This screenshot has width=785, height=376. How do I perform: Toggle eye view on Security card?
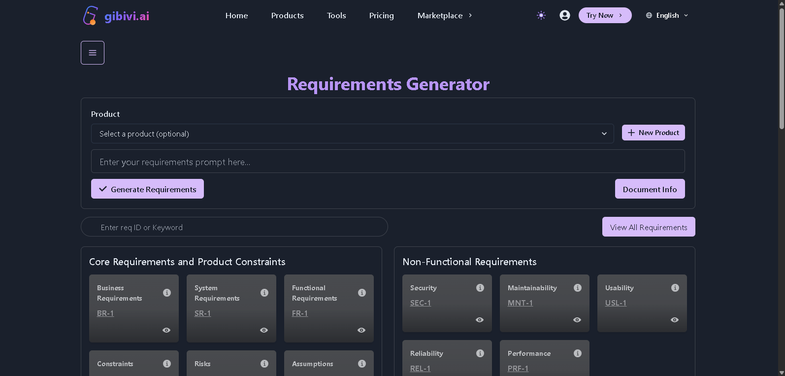coord(480,320)
